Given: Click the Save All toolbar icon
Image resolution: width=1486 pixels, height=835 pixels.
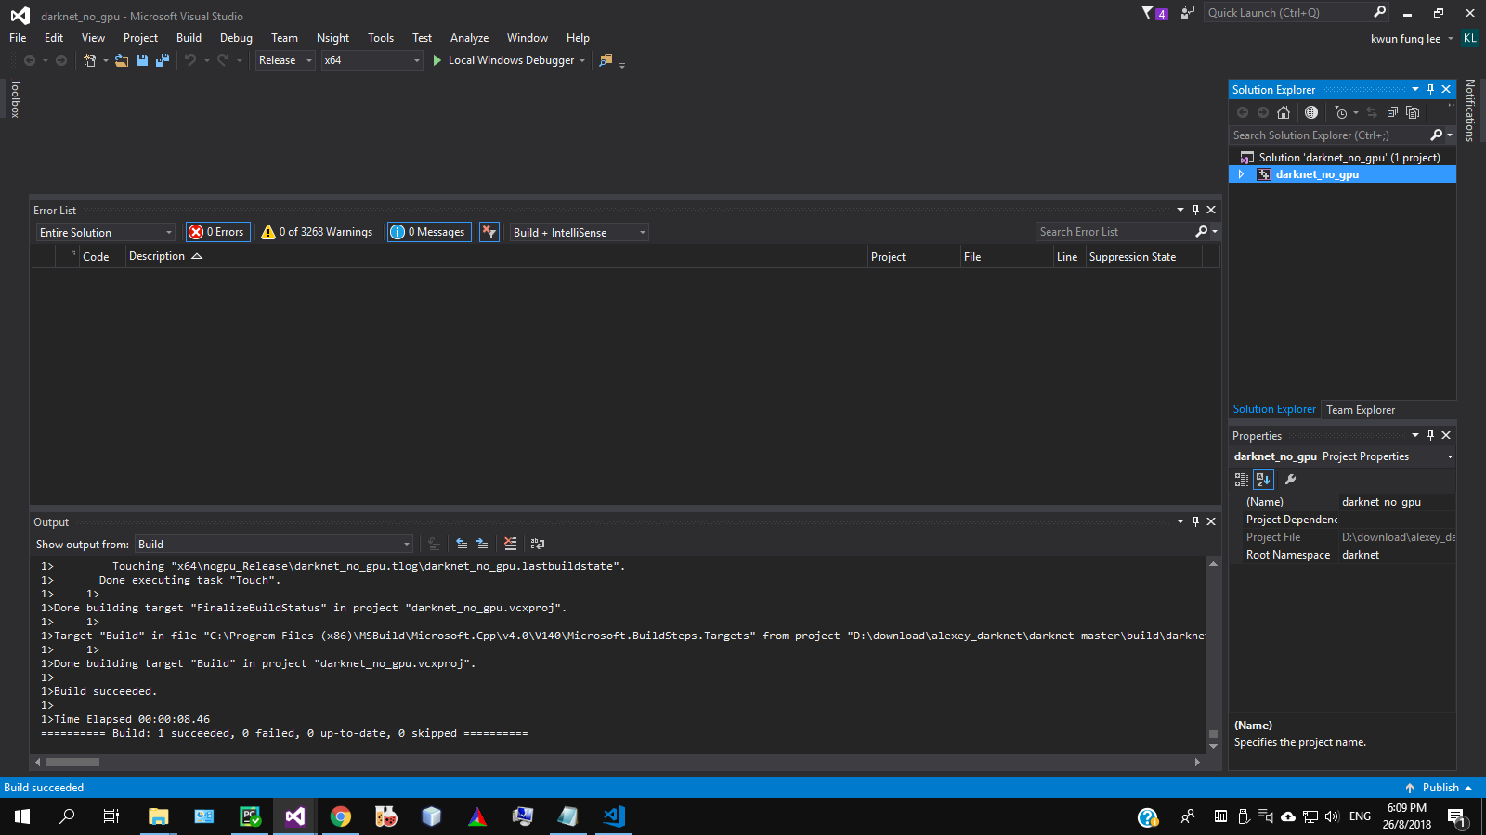Looking at the screenshot, I should tap(163, 60).
